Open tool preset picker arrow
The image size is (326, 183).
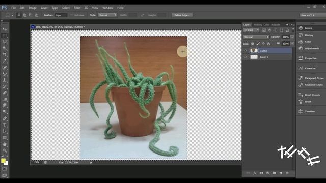(12, 15)
